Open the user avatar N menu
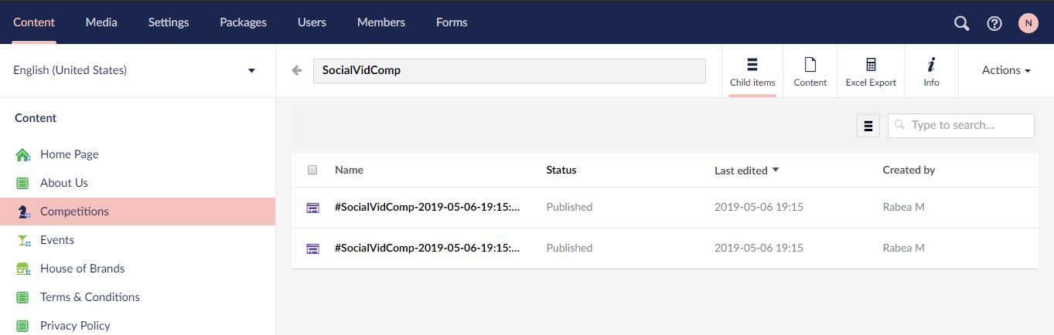1054x335 pixels. [x=1028, y=23]
